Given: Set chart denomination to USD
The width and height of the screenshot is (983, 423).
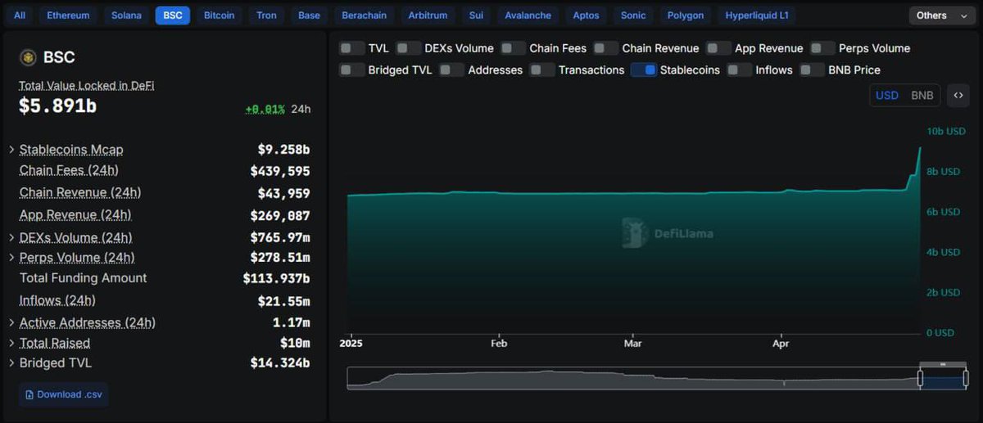Looking at the screenshot, I should (887, 96).
